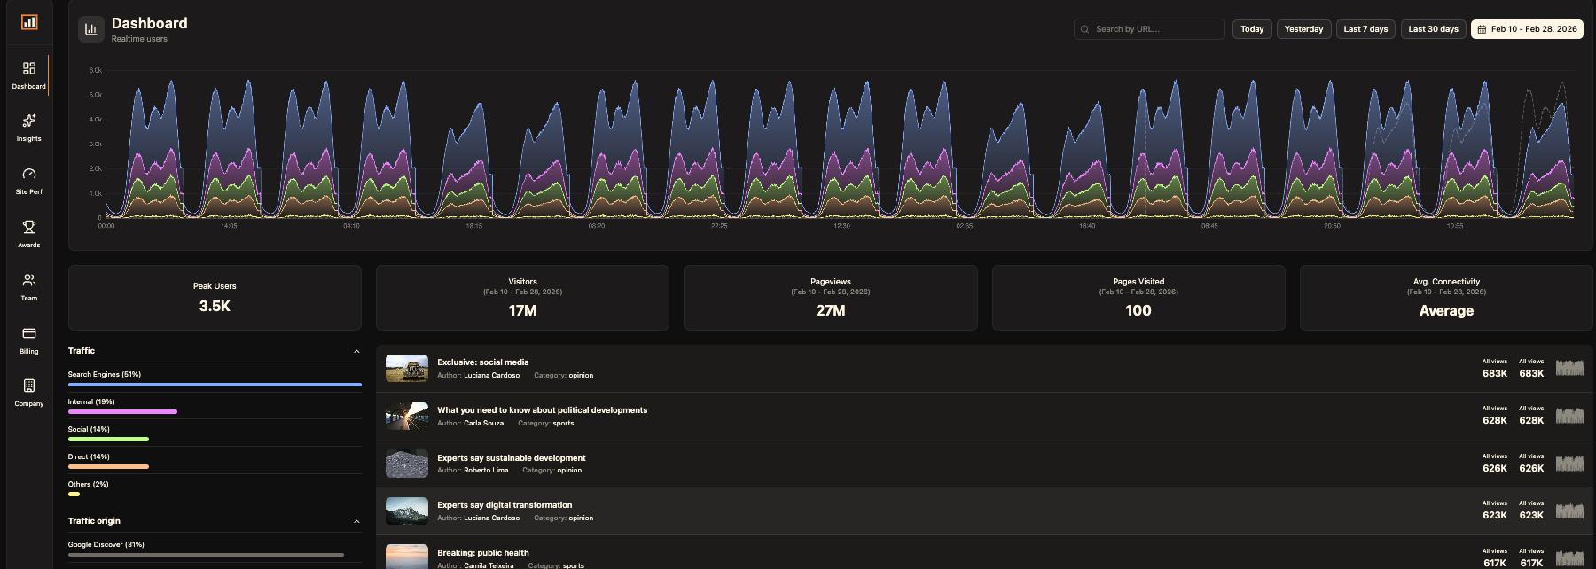Open thumbnail of Breaking: public health article
The width and height of the screenshot is (1596, 569).
coord(407,557)
